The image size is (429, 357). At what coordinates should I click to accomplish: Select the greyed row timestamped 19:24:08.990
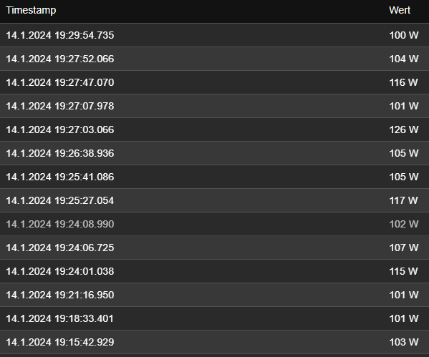(215, 224)
